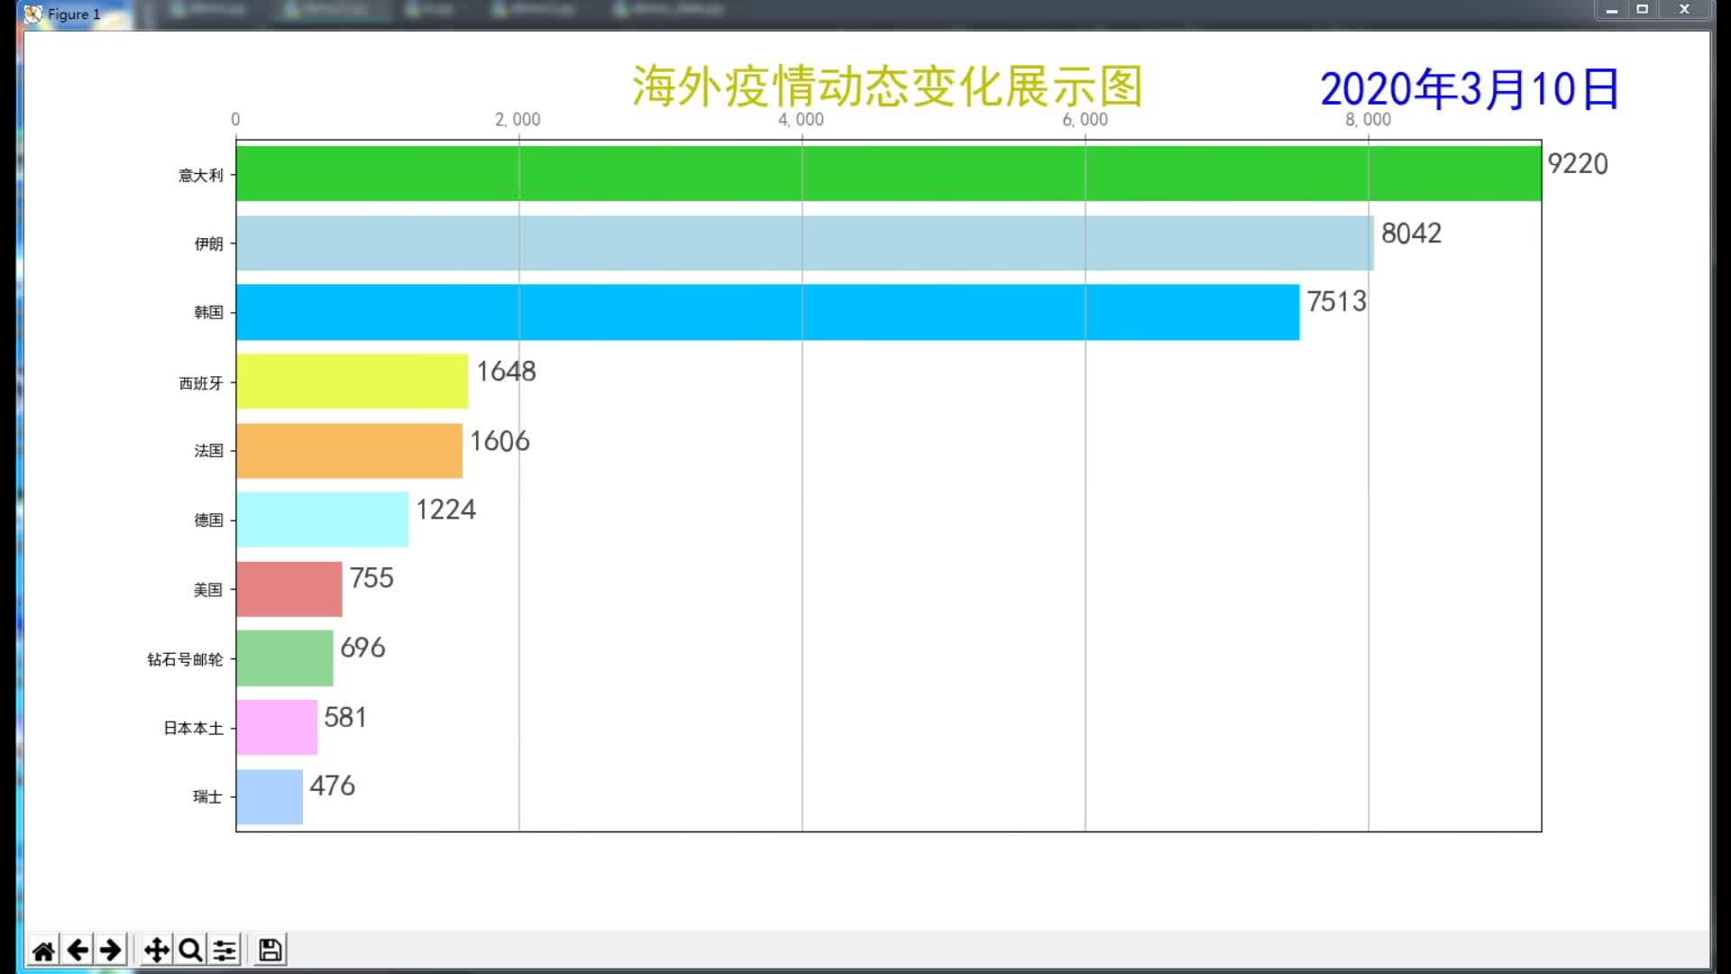Screen dimensions: 1731x974
Task: Save the figure with the disk icon
Action: (x=270, y=950)
